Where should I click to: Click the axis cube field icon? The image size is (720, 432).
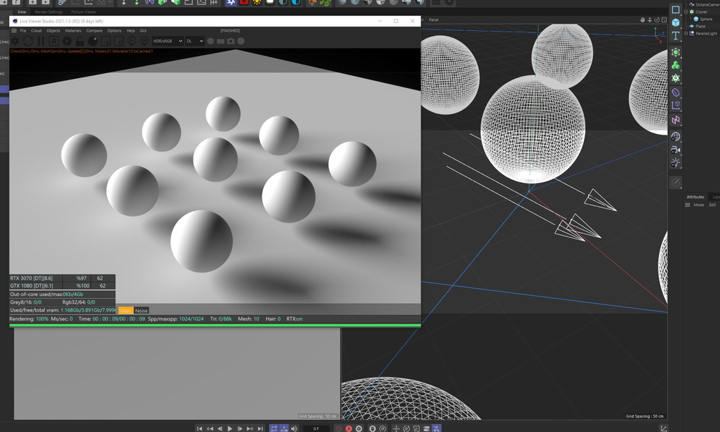(x=676, y=105)
